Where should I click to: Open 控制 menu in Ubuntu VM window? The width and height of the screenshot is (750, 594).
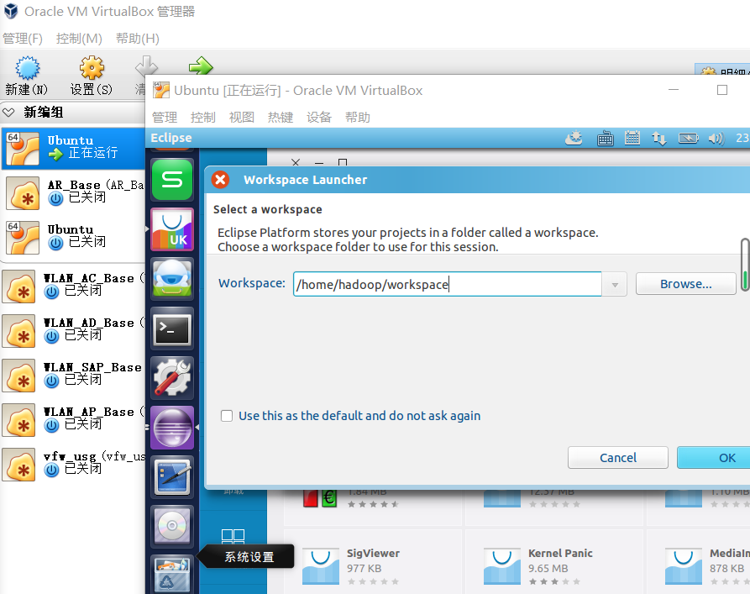coord(202,117)
